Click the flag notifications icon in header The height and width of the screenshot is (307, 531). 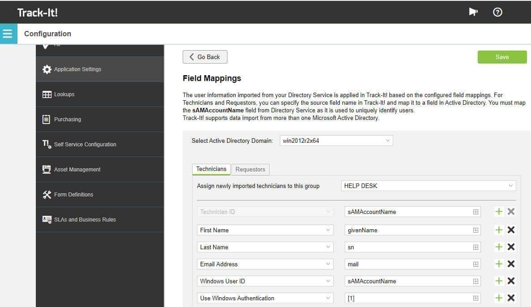(473, 12)
